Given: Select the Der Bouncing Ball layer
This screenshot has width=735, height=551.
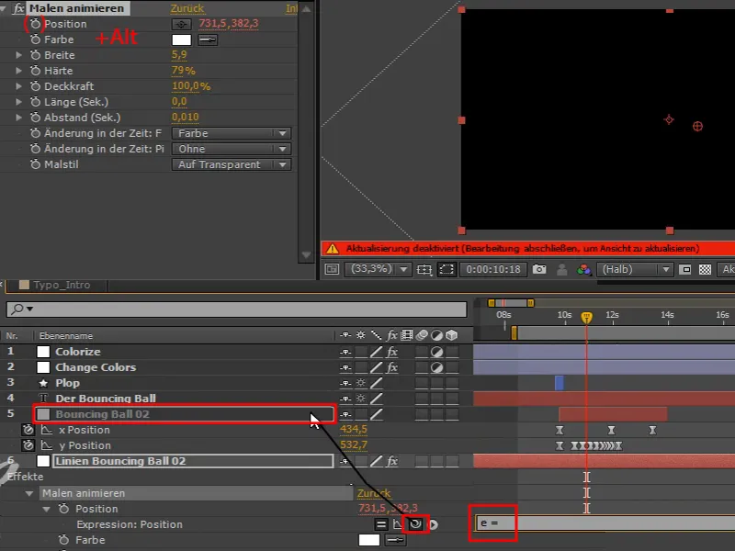Looking at the screenshot, I should pyautogui.click(x=106, y=399).
